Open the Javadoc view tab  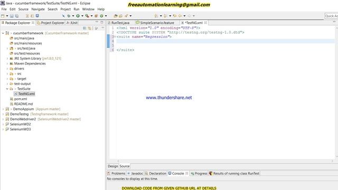[135, 173]
